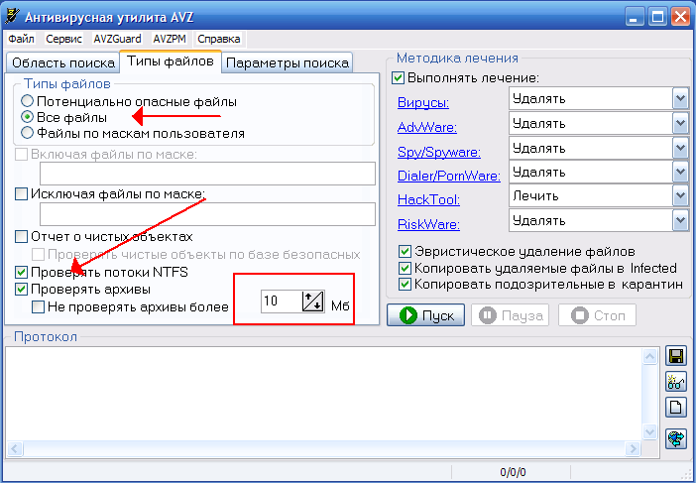Click protocol vertical scrollbar up arrow
The image size is (696, 483).
(649, 356)
